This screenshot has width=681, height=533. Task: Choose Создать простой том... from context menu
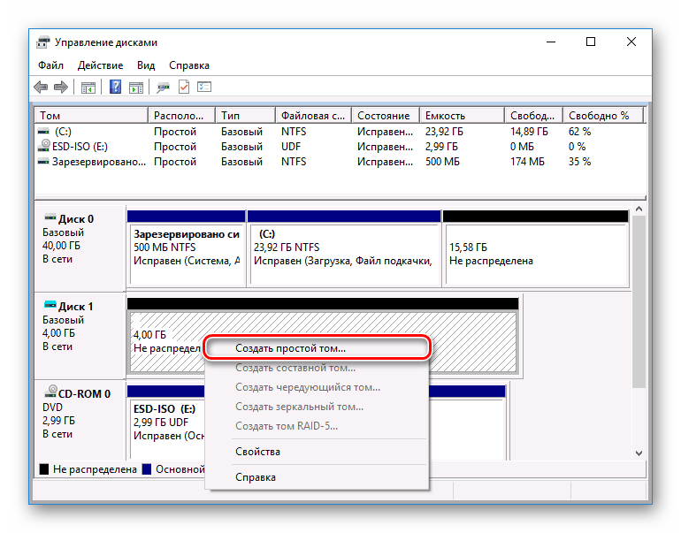click(317, 348)
